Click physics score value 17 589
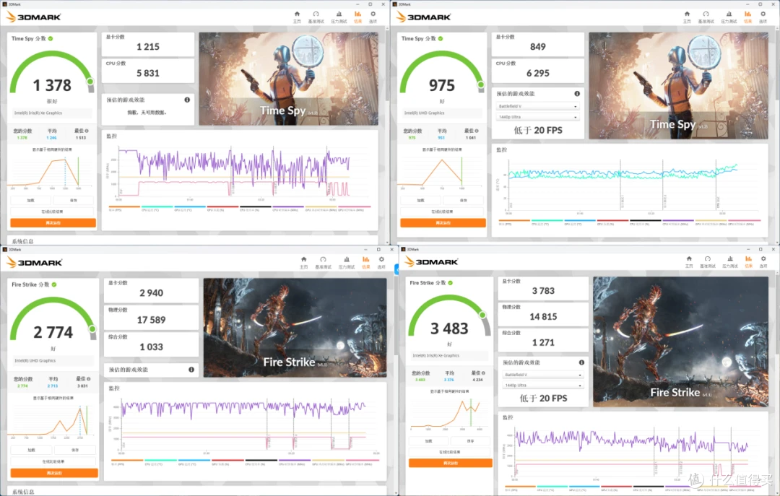This screenshot has height=496, width=780. click(x=151, y=320)
